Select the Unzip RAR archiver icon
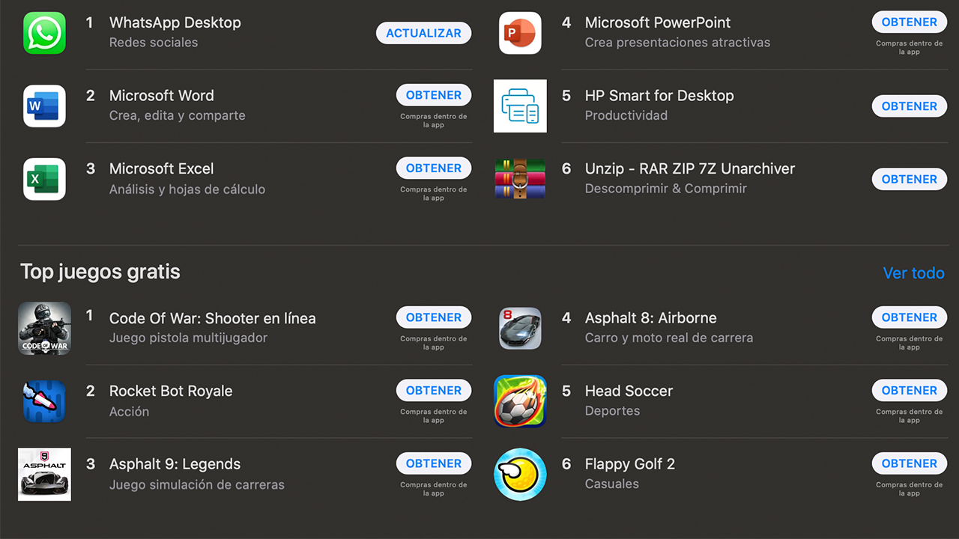 click(520, 180)
